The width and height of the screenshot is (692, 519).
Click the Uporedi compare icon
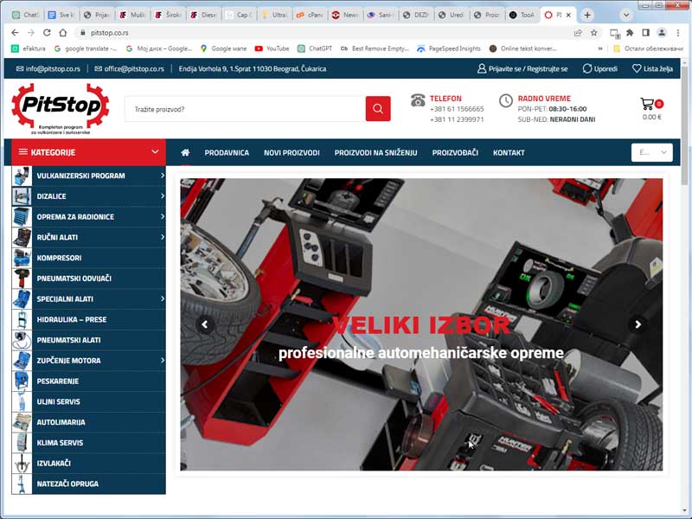click(x=587, y=68)
